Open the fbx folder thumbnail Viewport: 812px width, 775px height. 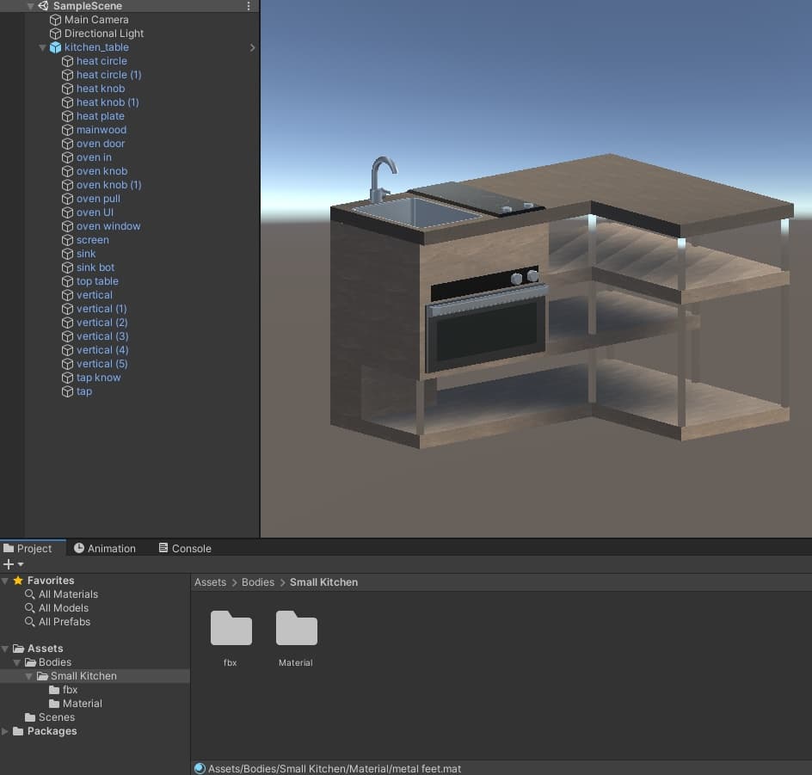pos(231,629)
